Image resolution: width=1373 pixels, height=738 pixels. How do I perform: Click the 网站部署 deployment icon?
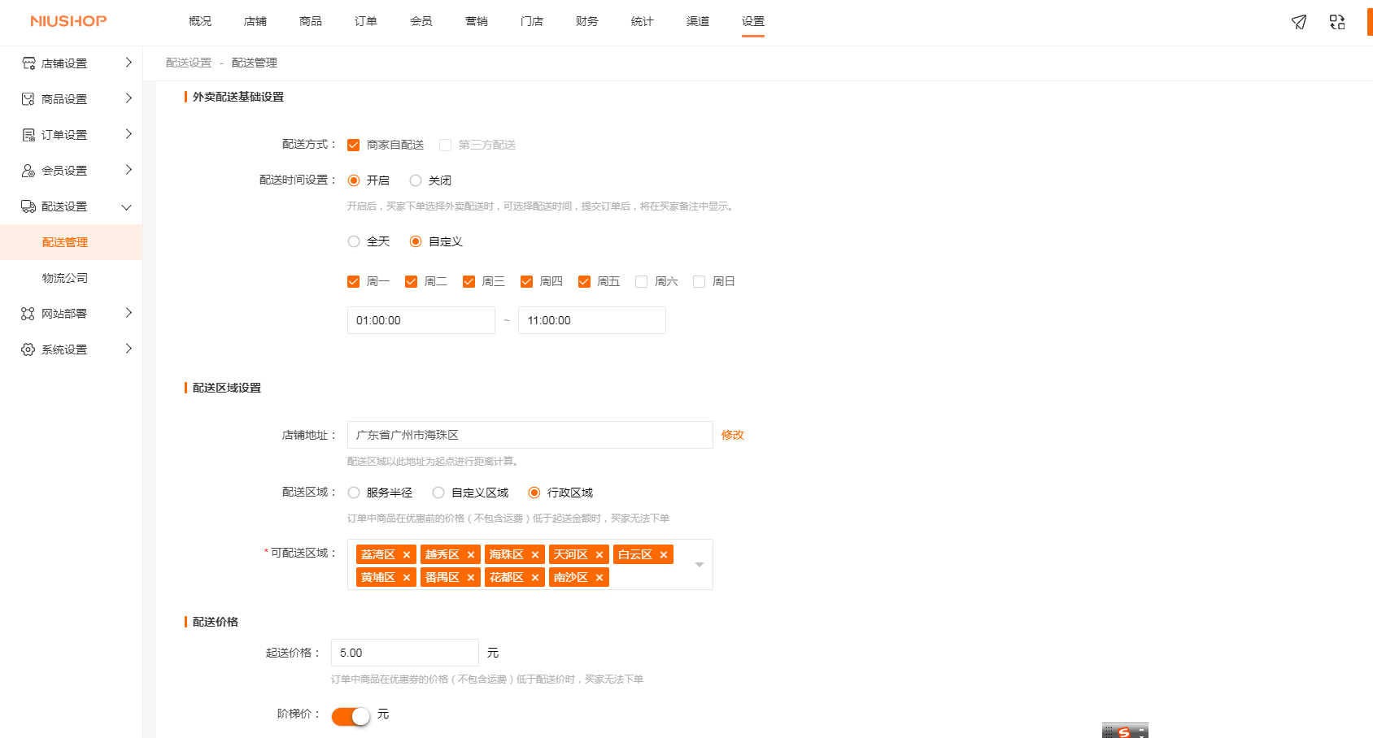27,313
